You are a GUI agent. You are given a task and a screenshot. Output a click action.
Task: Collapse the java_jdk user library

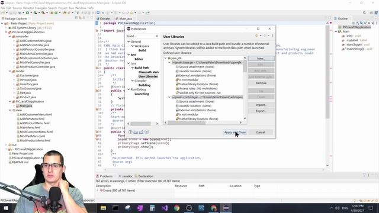coord(166,58)
